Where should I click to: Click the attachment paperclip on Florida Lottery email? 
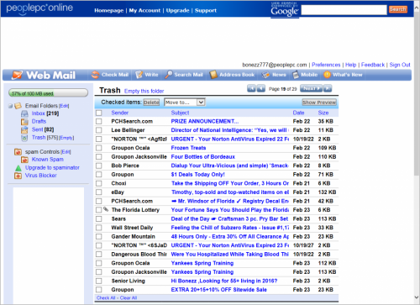(106, 209)
